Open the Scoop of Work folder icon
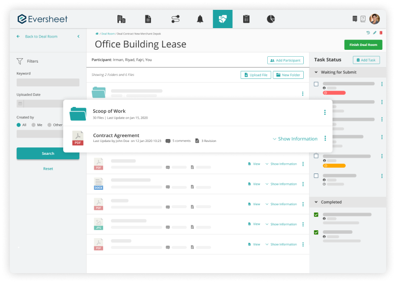396x283 pixels. pyautogui.click(x=78, y=113)
